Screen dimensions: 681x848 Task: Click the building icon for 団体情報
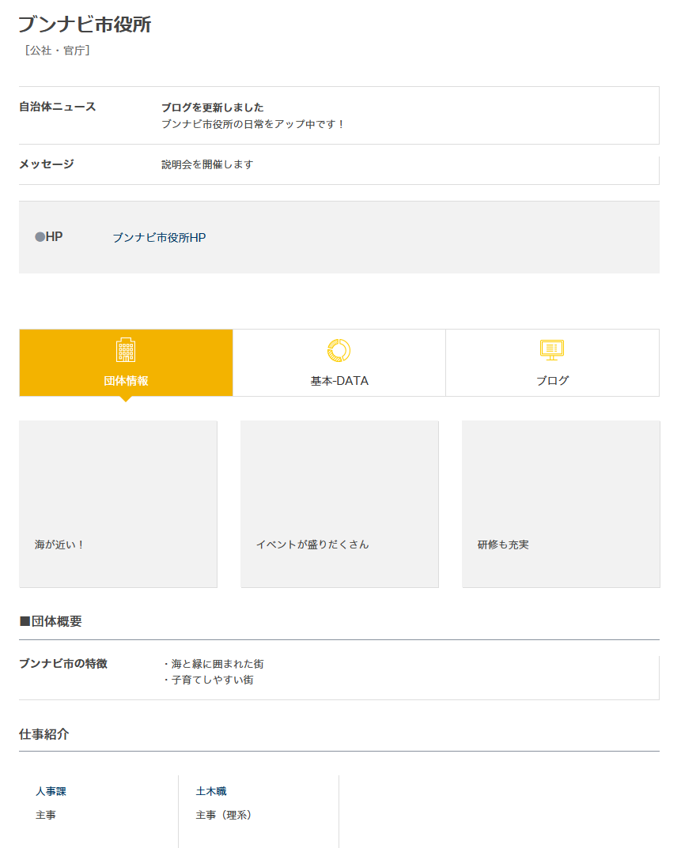point(126,349)
